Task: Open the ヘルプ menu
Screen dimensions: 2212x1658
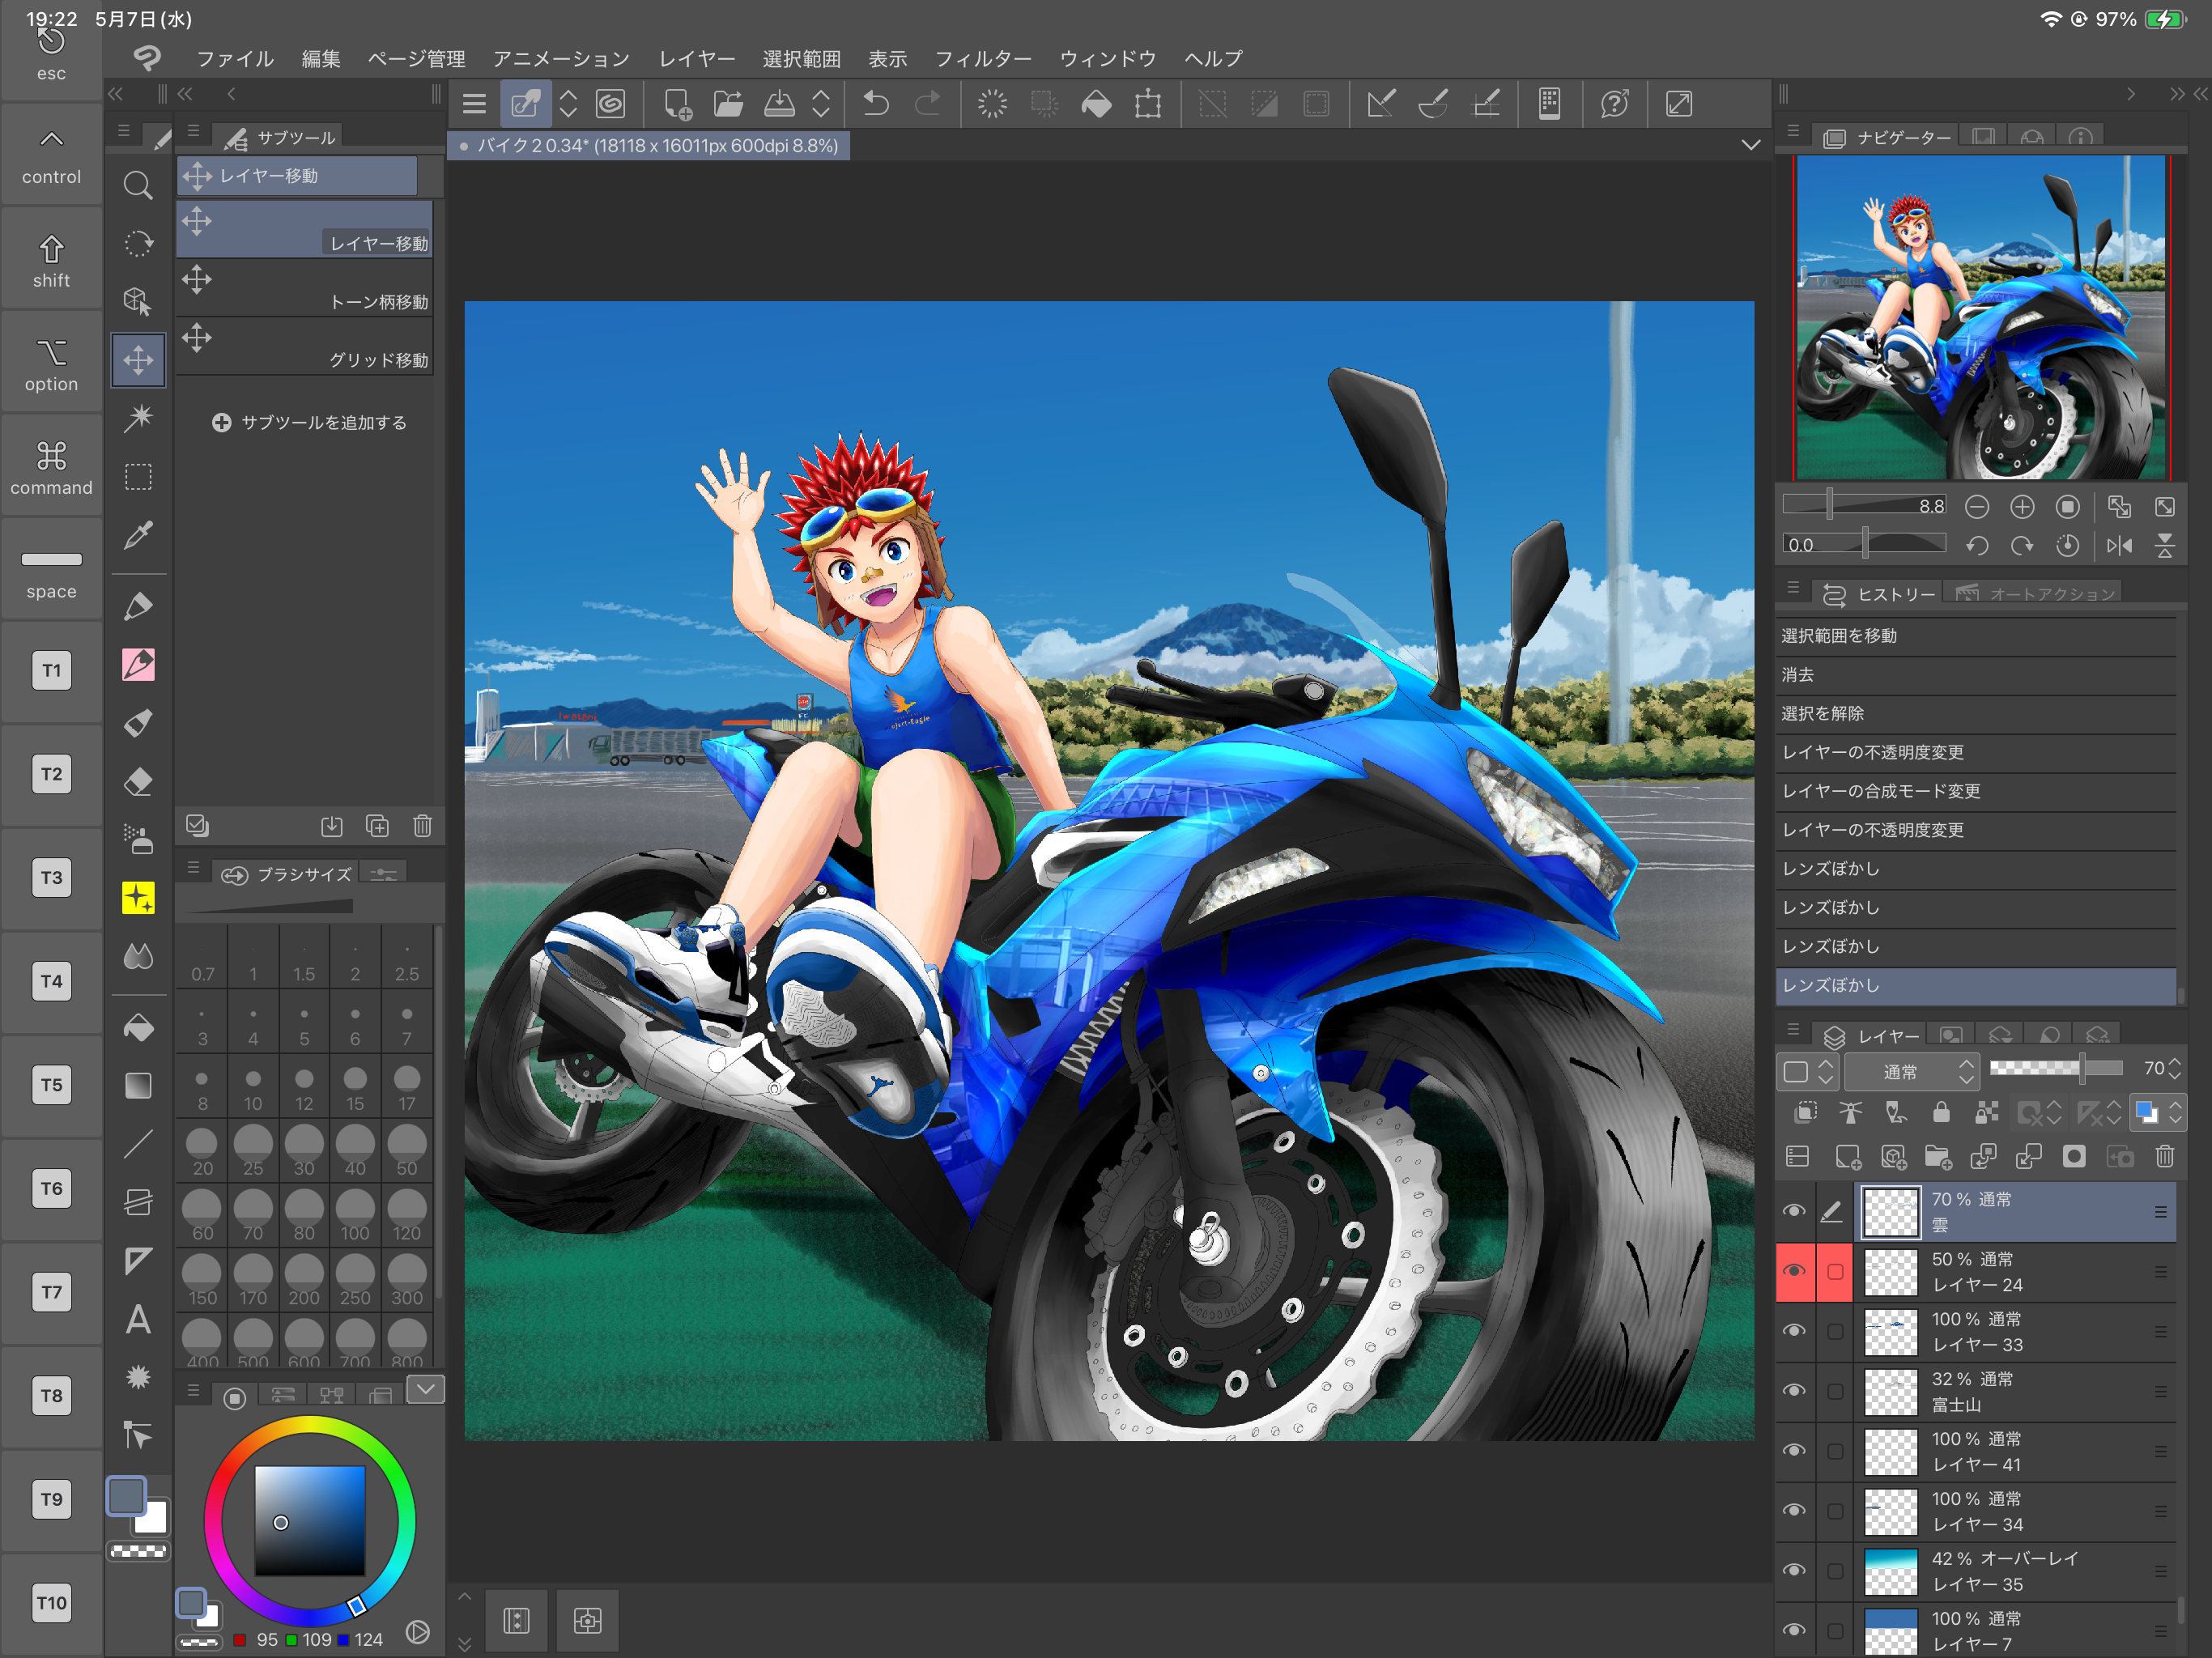Action: pyautogui.click(x=1214, y=58)
